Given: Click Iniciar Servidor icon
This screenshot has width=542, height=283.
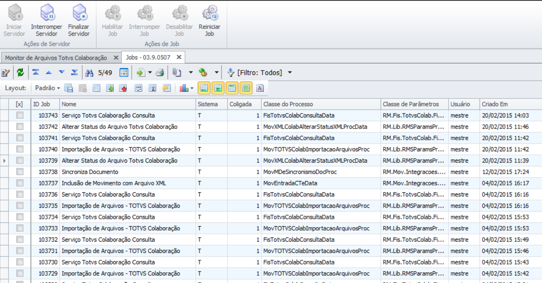Looking at the screenshot, I should (15, 12).
